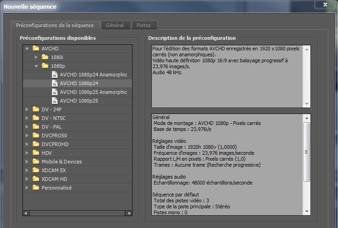Expand the XDCAM HD presets
The height and width of the screenshot is (228, 338).
pyautogui.click(x=27, y=179)
